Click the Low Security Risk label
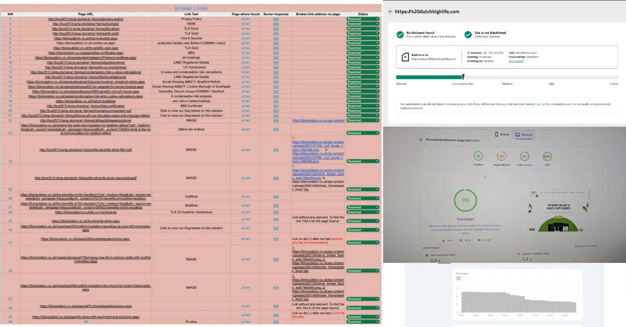626x327 pixels. [463, 83]
